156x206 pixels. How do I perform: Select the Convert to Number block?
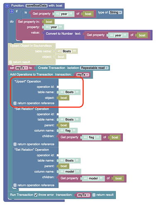click(x=59, y=34)
